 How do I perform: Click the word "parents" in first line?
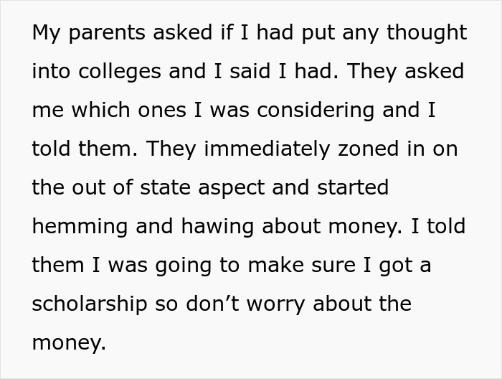click(x=107, y=33)
